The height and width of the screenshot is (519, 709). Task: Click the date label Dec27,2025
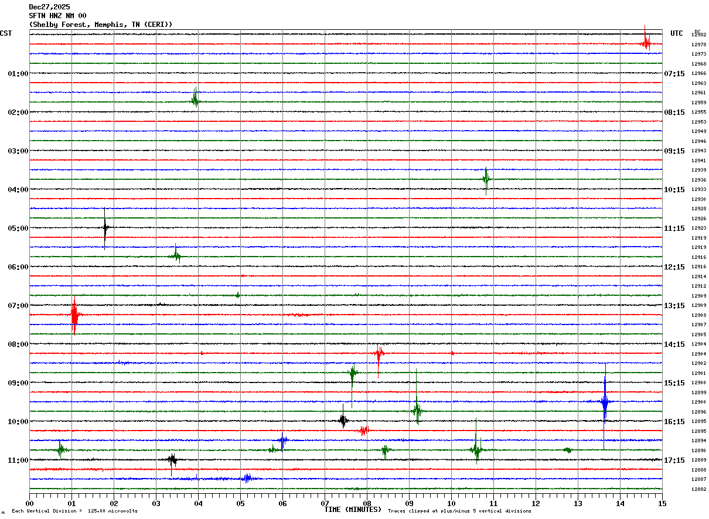(49, 7)
